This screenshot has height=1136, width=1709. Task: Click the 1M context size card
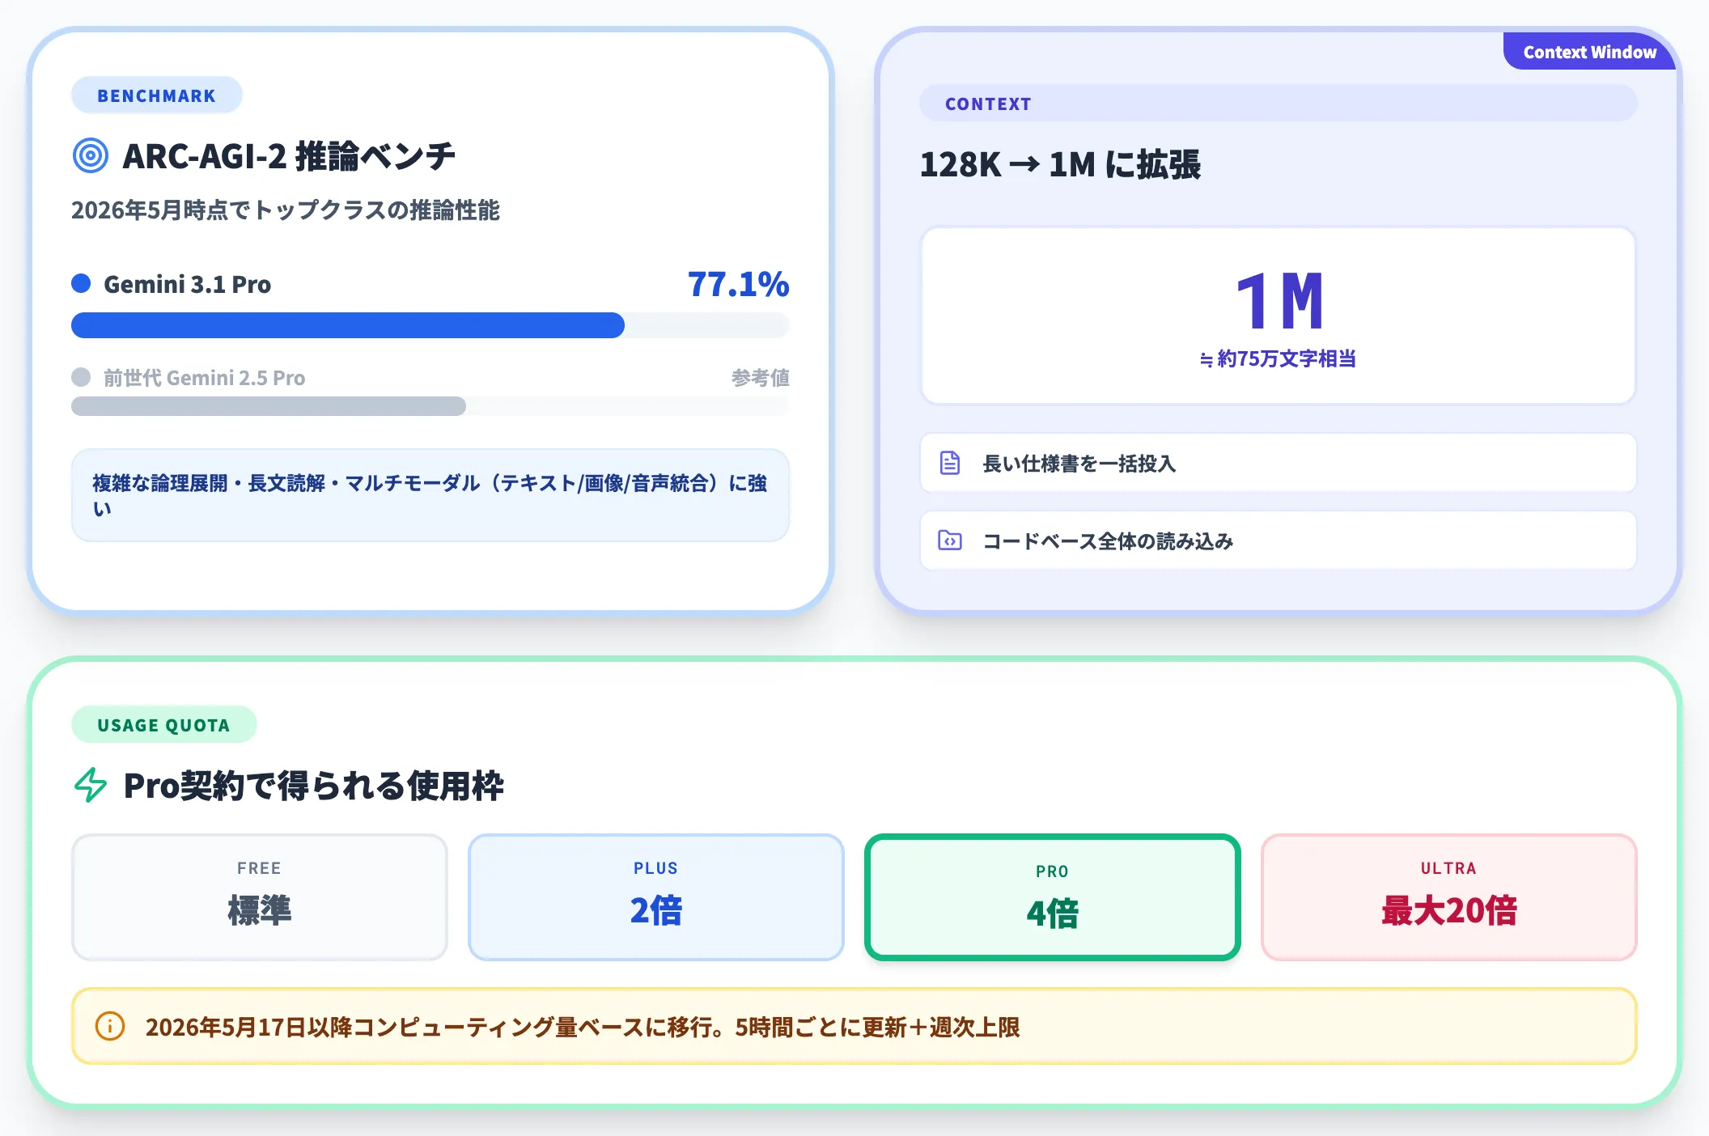pos(1279,316)
